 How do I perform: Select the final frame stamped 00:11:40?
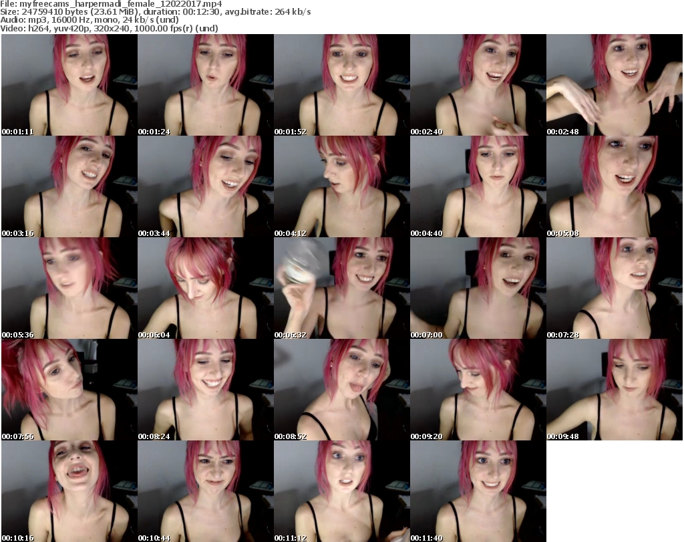pos(478,491)
